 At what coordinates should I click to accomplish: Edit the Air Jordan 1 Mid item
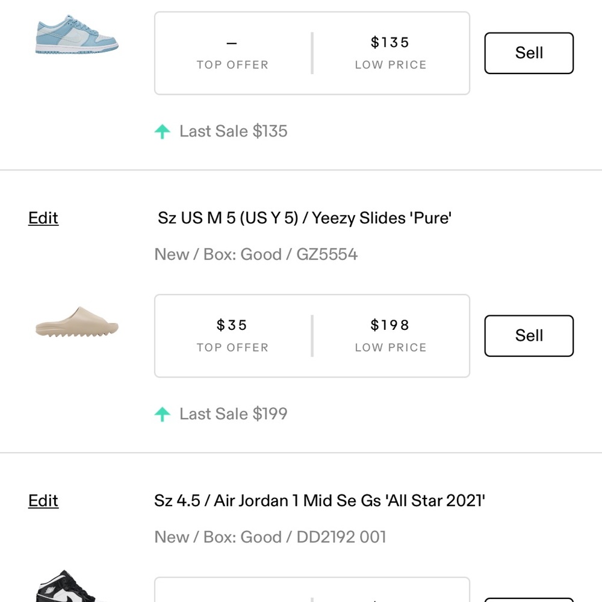click(x=43, y=501)
